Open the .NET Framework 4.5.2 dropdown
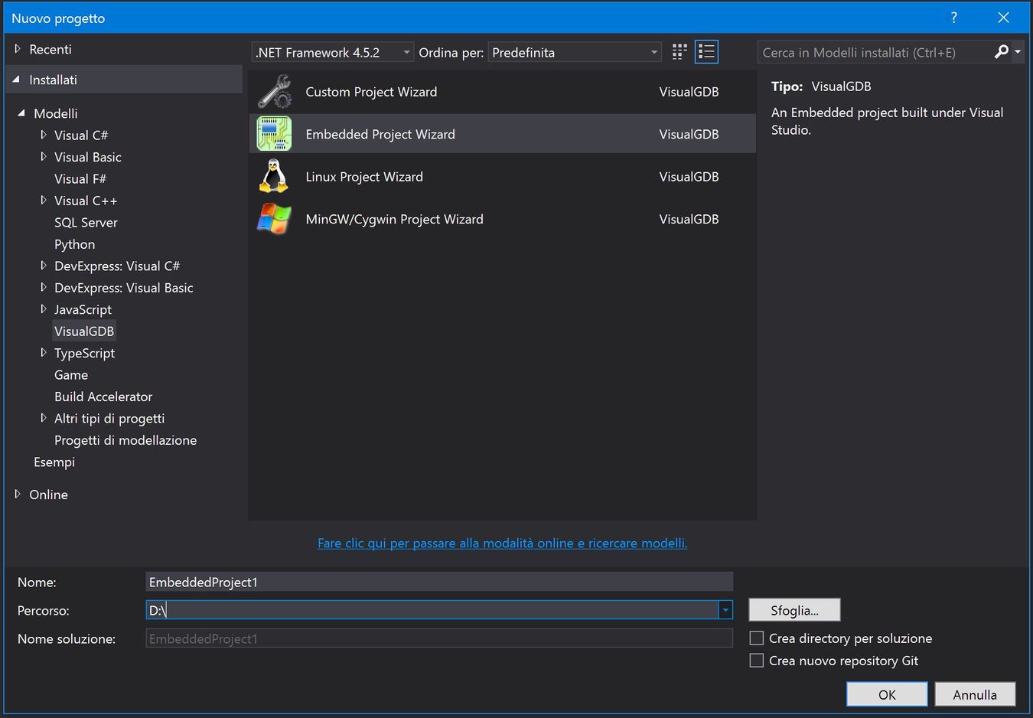This screenshot has width=1033, height=718. click(406, 52)
